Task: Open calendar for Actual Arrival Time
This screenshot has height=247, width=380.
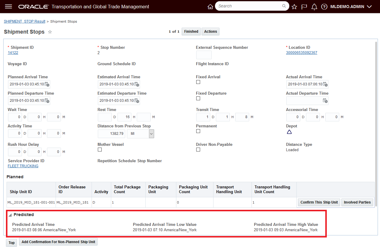Action: (x=325, y=84)
